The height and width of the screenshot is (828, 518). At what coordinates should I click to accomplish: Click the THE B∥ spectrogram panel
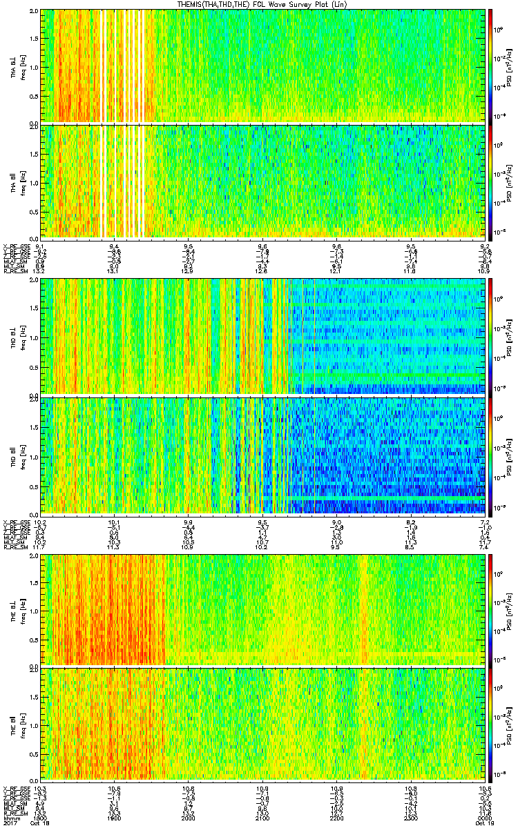[262, 725]
